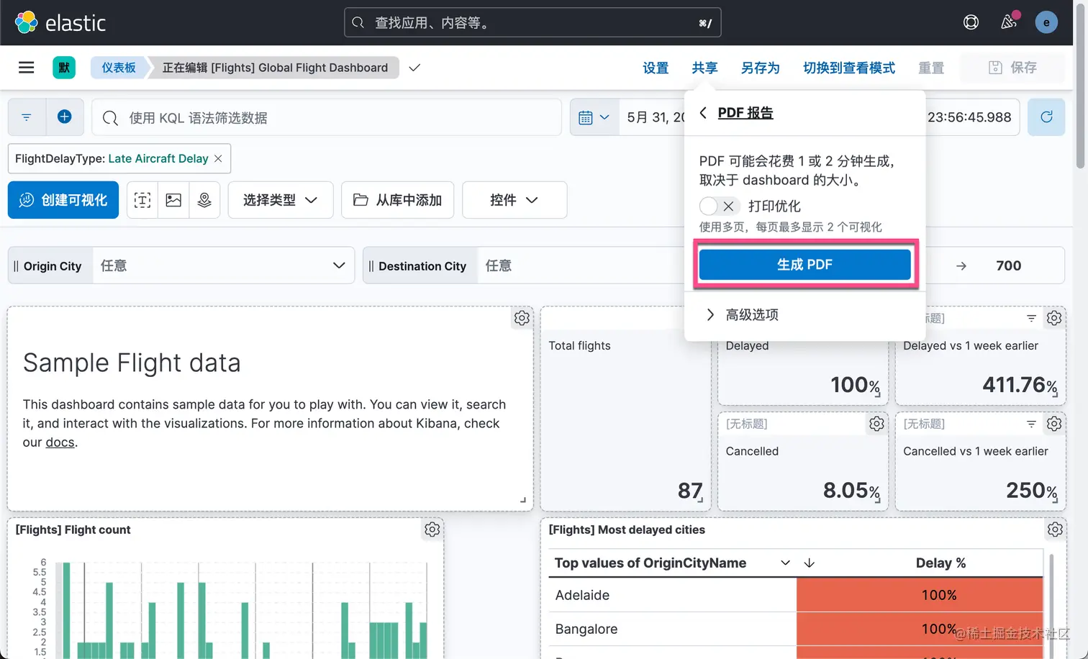This screenshot has width=1088, height=659.
Task: Click the Elastic logo
Action: [x=60, y=22]
